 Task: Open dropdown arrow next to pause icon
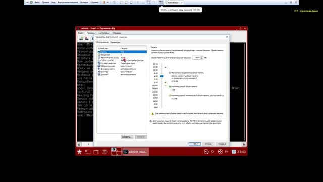[107, 2]
